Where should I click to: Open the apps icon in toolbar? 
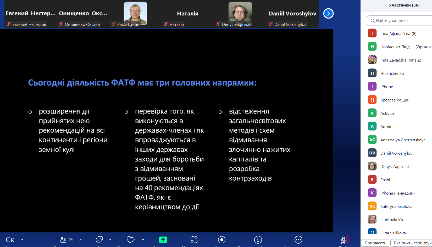pyautogui.click(x=194, y=240)
